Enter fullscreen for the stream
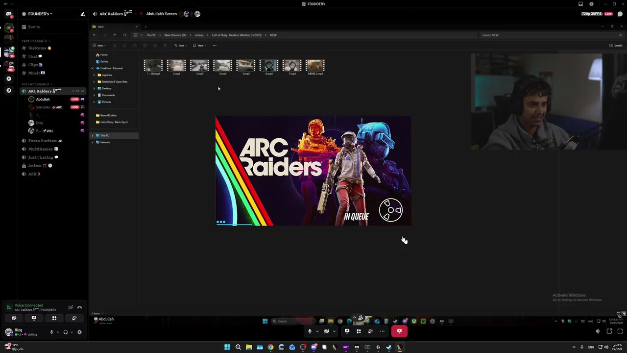 (x=620, y=331)
